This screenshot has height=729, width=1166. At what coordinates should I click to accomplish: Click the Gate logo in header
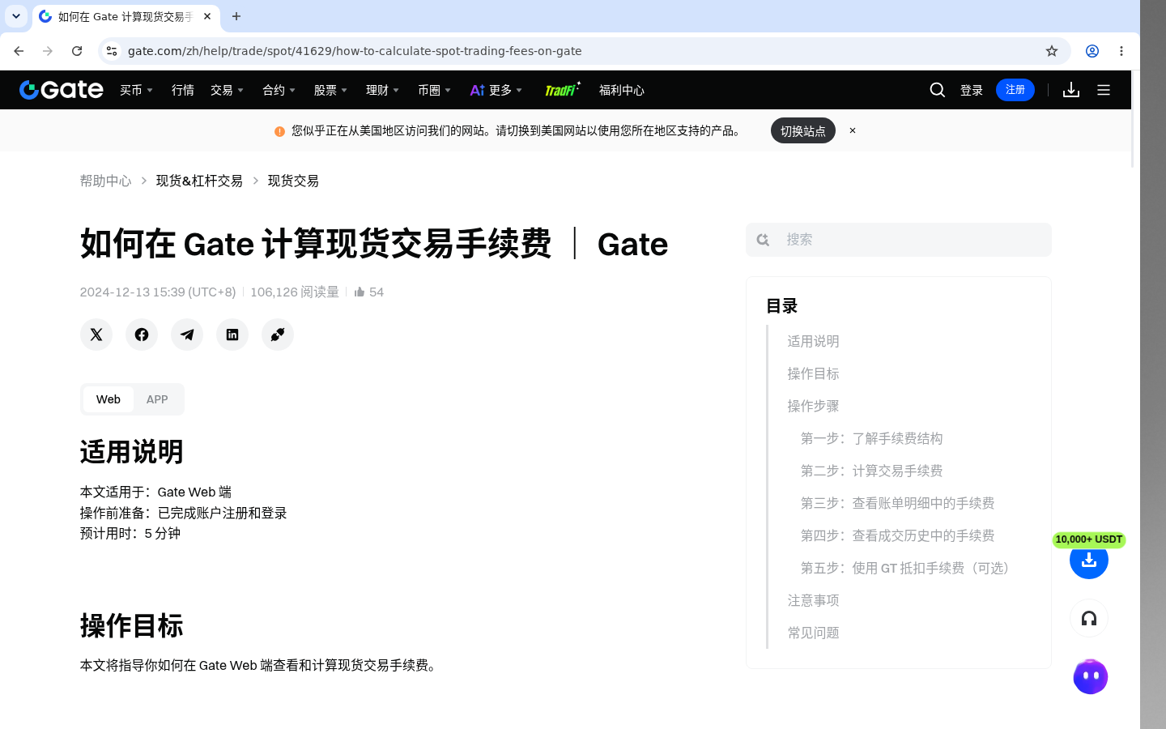(62, 90)
